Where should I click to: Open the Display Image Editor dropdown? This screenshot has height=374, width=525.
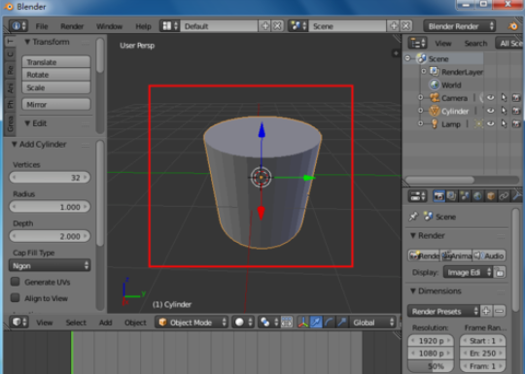468,272
